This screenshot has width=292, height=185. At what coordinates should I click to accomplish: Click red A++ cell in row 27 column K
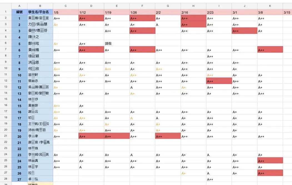point(270,173)
